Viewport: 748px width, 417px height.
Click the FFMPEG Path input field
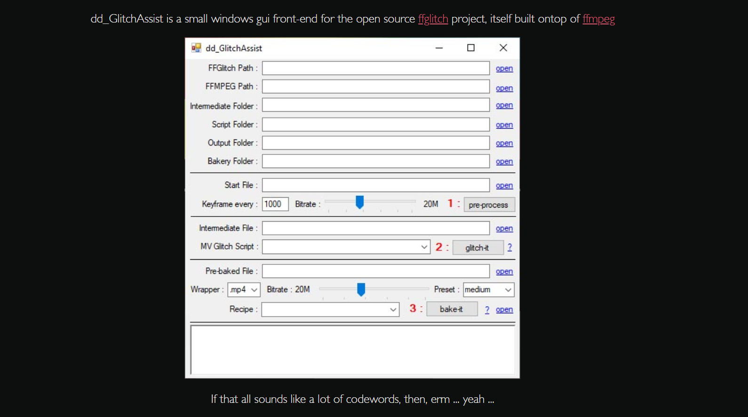point(376,86)
